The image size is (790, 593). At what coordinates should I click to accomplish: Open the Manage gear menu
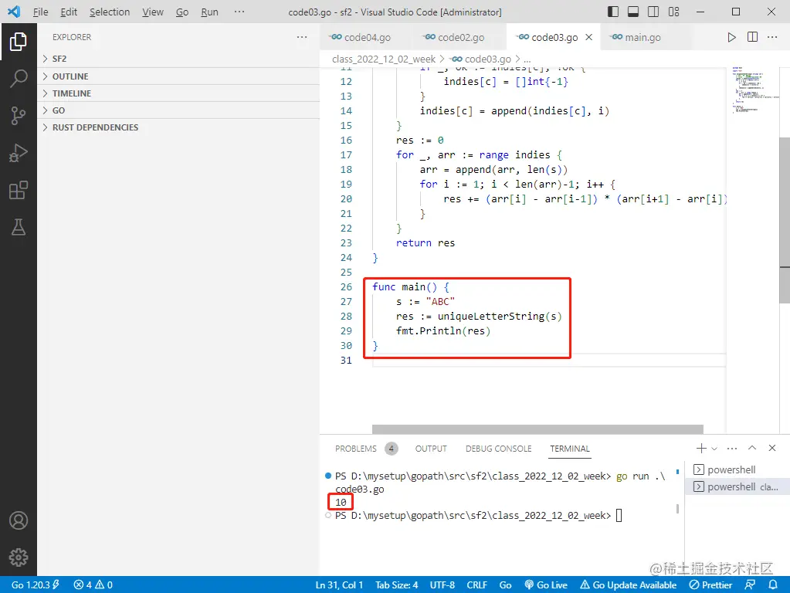click(18, 557)
